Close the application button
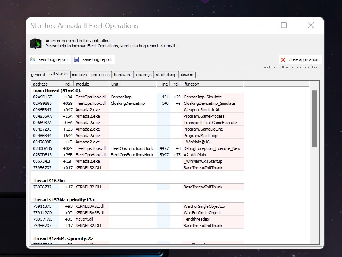The height and width of the screenshot is (257, 342). tap(300, 59)
